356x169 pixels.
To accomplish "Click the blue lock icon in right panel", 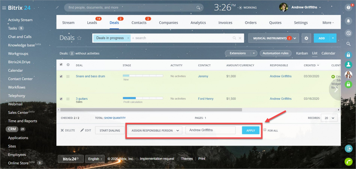I will click(x=348, y=55).
